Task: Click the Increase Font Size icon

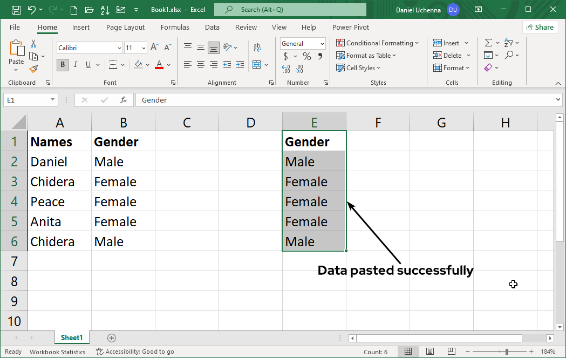Action: point(154,48)
